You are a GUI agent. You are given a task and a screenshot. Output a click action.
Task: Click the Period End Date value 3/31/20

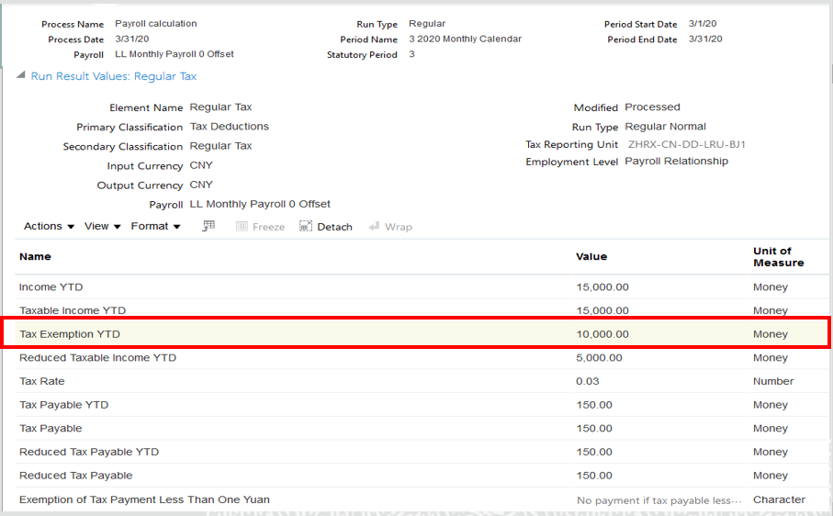[x=705, y=39]
